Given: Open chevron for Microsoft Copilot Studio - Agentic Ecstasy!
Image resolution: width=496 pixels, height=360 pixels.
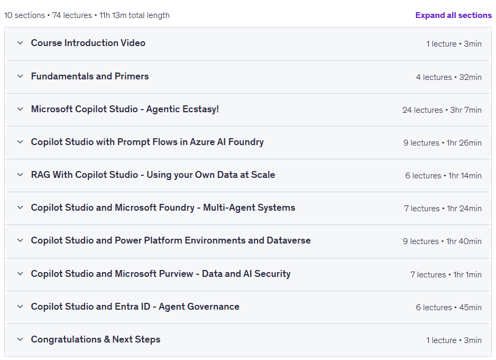Looking at the screenshot, I should click(20, 109).
